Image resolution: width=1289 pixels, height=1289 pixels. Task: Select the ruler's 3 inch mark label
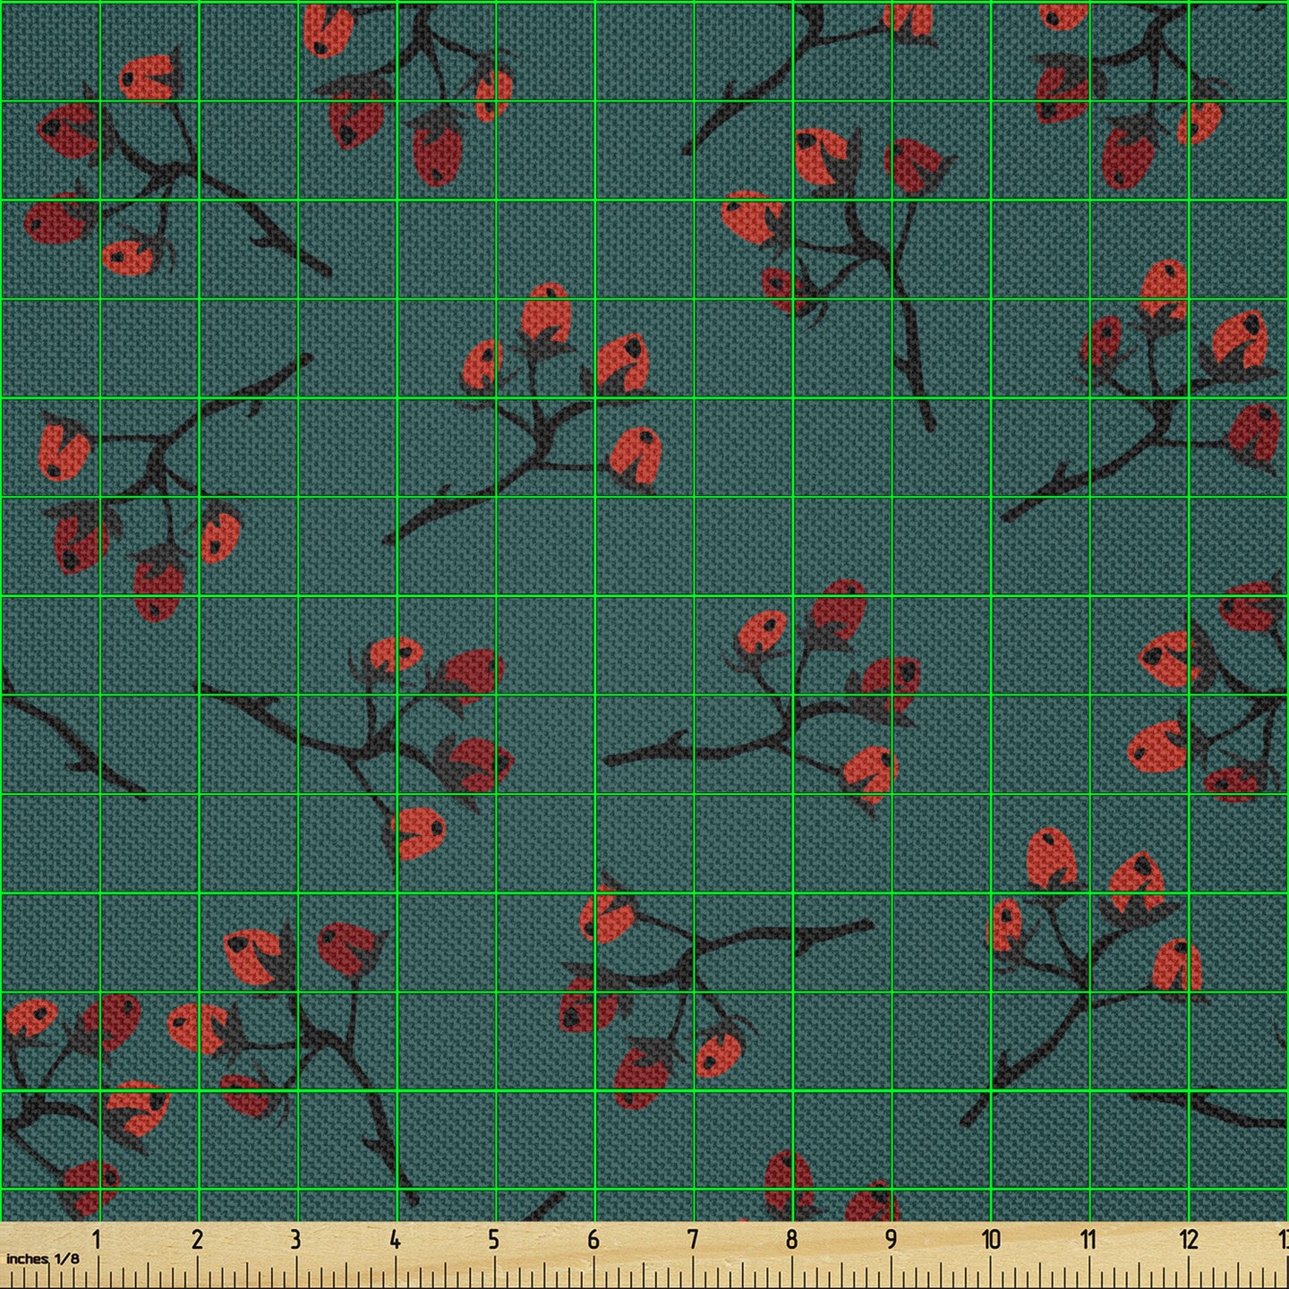point(295,1240)
